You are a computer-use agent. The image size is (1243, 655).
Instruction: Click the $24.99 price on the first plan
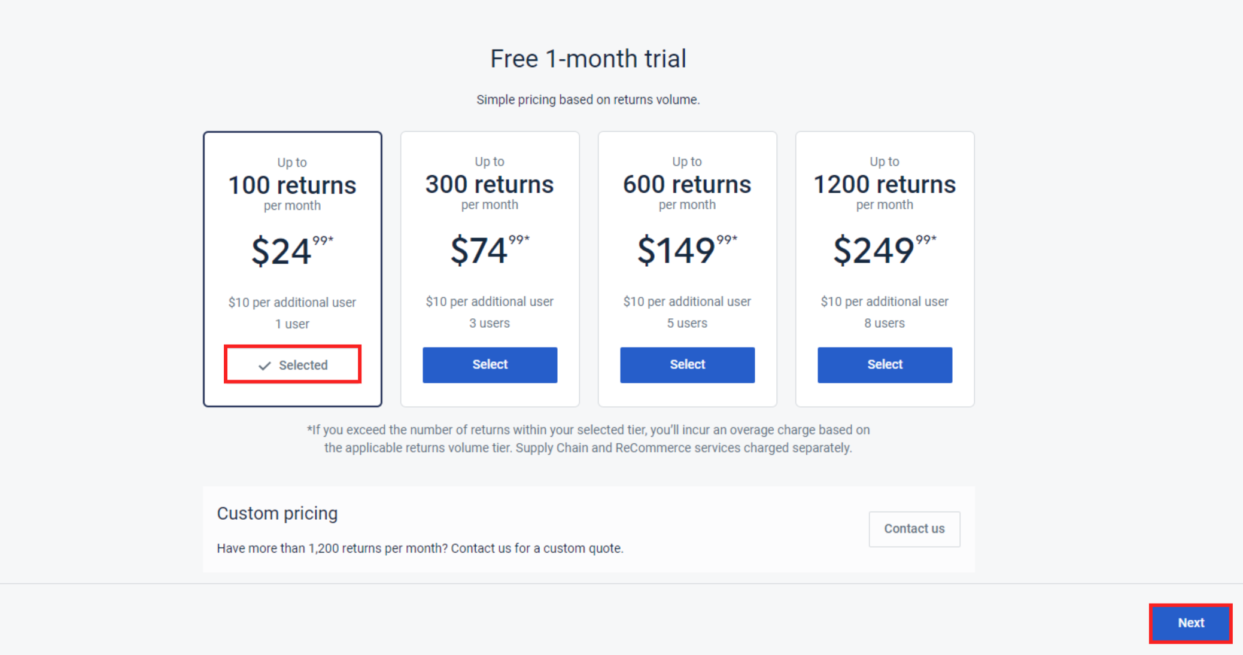click(x=292, y=250)
